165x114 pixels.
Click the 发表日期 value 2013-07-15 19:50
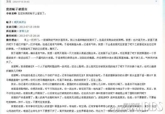[29, 27]
